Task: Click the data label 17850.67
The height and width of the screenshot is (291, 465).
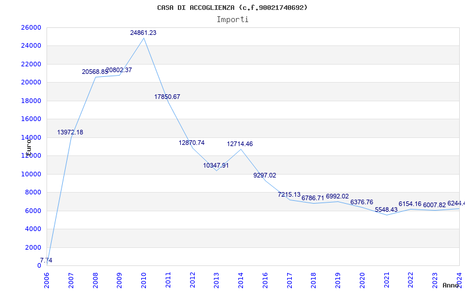Action: (167, 97)
